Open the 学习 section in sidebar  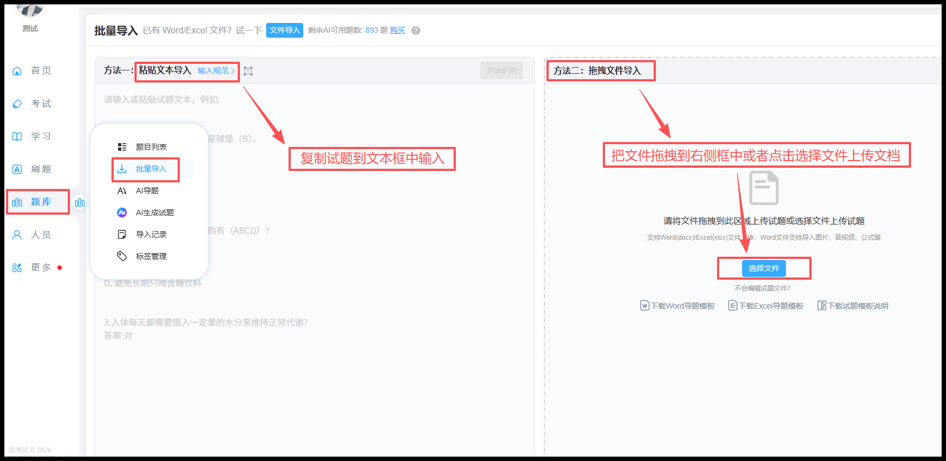(x=32, y=136)
